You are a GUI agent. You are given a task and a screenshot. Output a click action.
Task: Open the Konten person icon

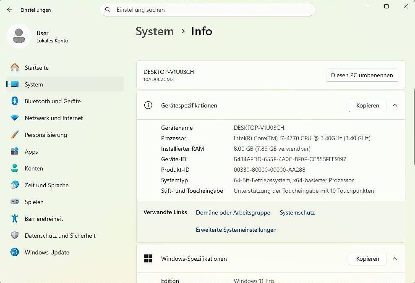(x=15, y=168)
